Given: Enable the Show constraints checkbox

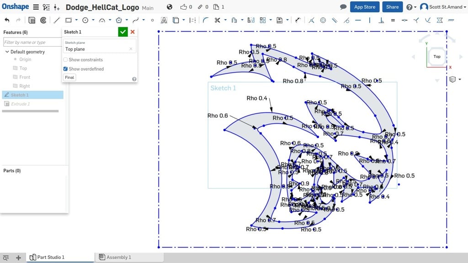Looking at the screenshot, I should click(66, 60).
